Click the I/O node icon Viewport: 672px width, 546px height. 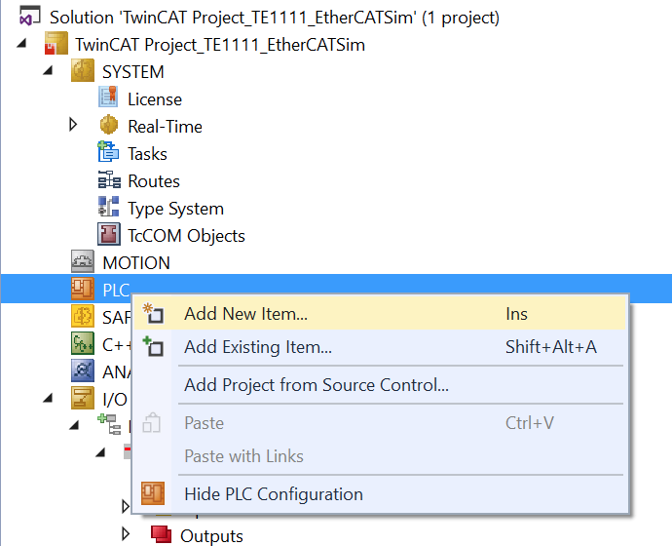tap(82, 399)
